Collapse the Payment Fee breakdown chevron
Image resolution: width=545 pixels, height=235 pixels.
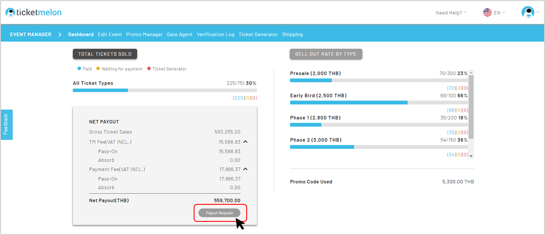click(x=245, y=169)
